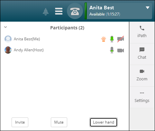
Task: Click the telephone dial icon
Action: [75, 11]
